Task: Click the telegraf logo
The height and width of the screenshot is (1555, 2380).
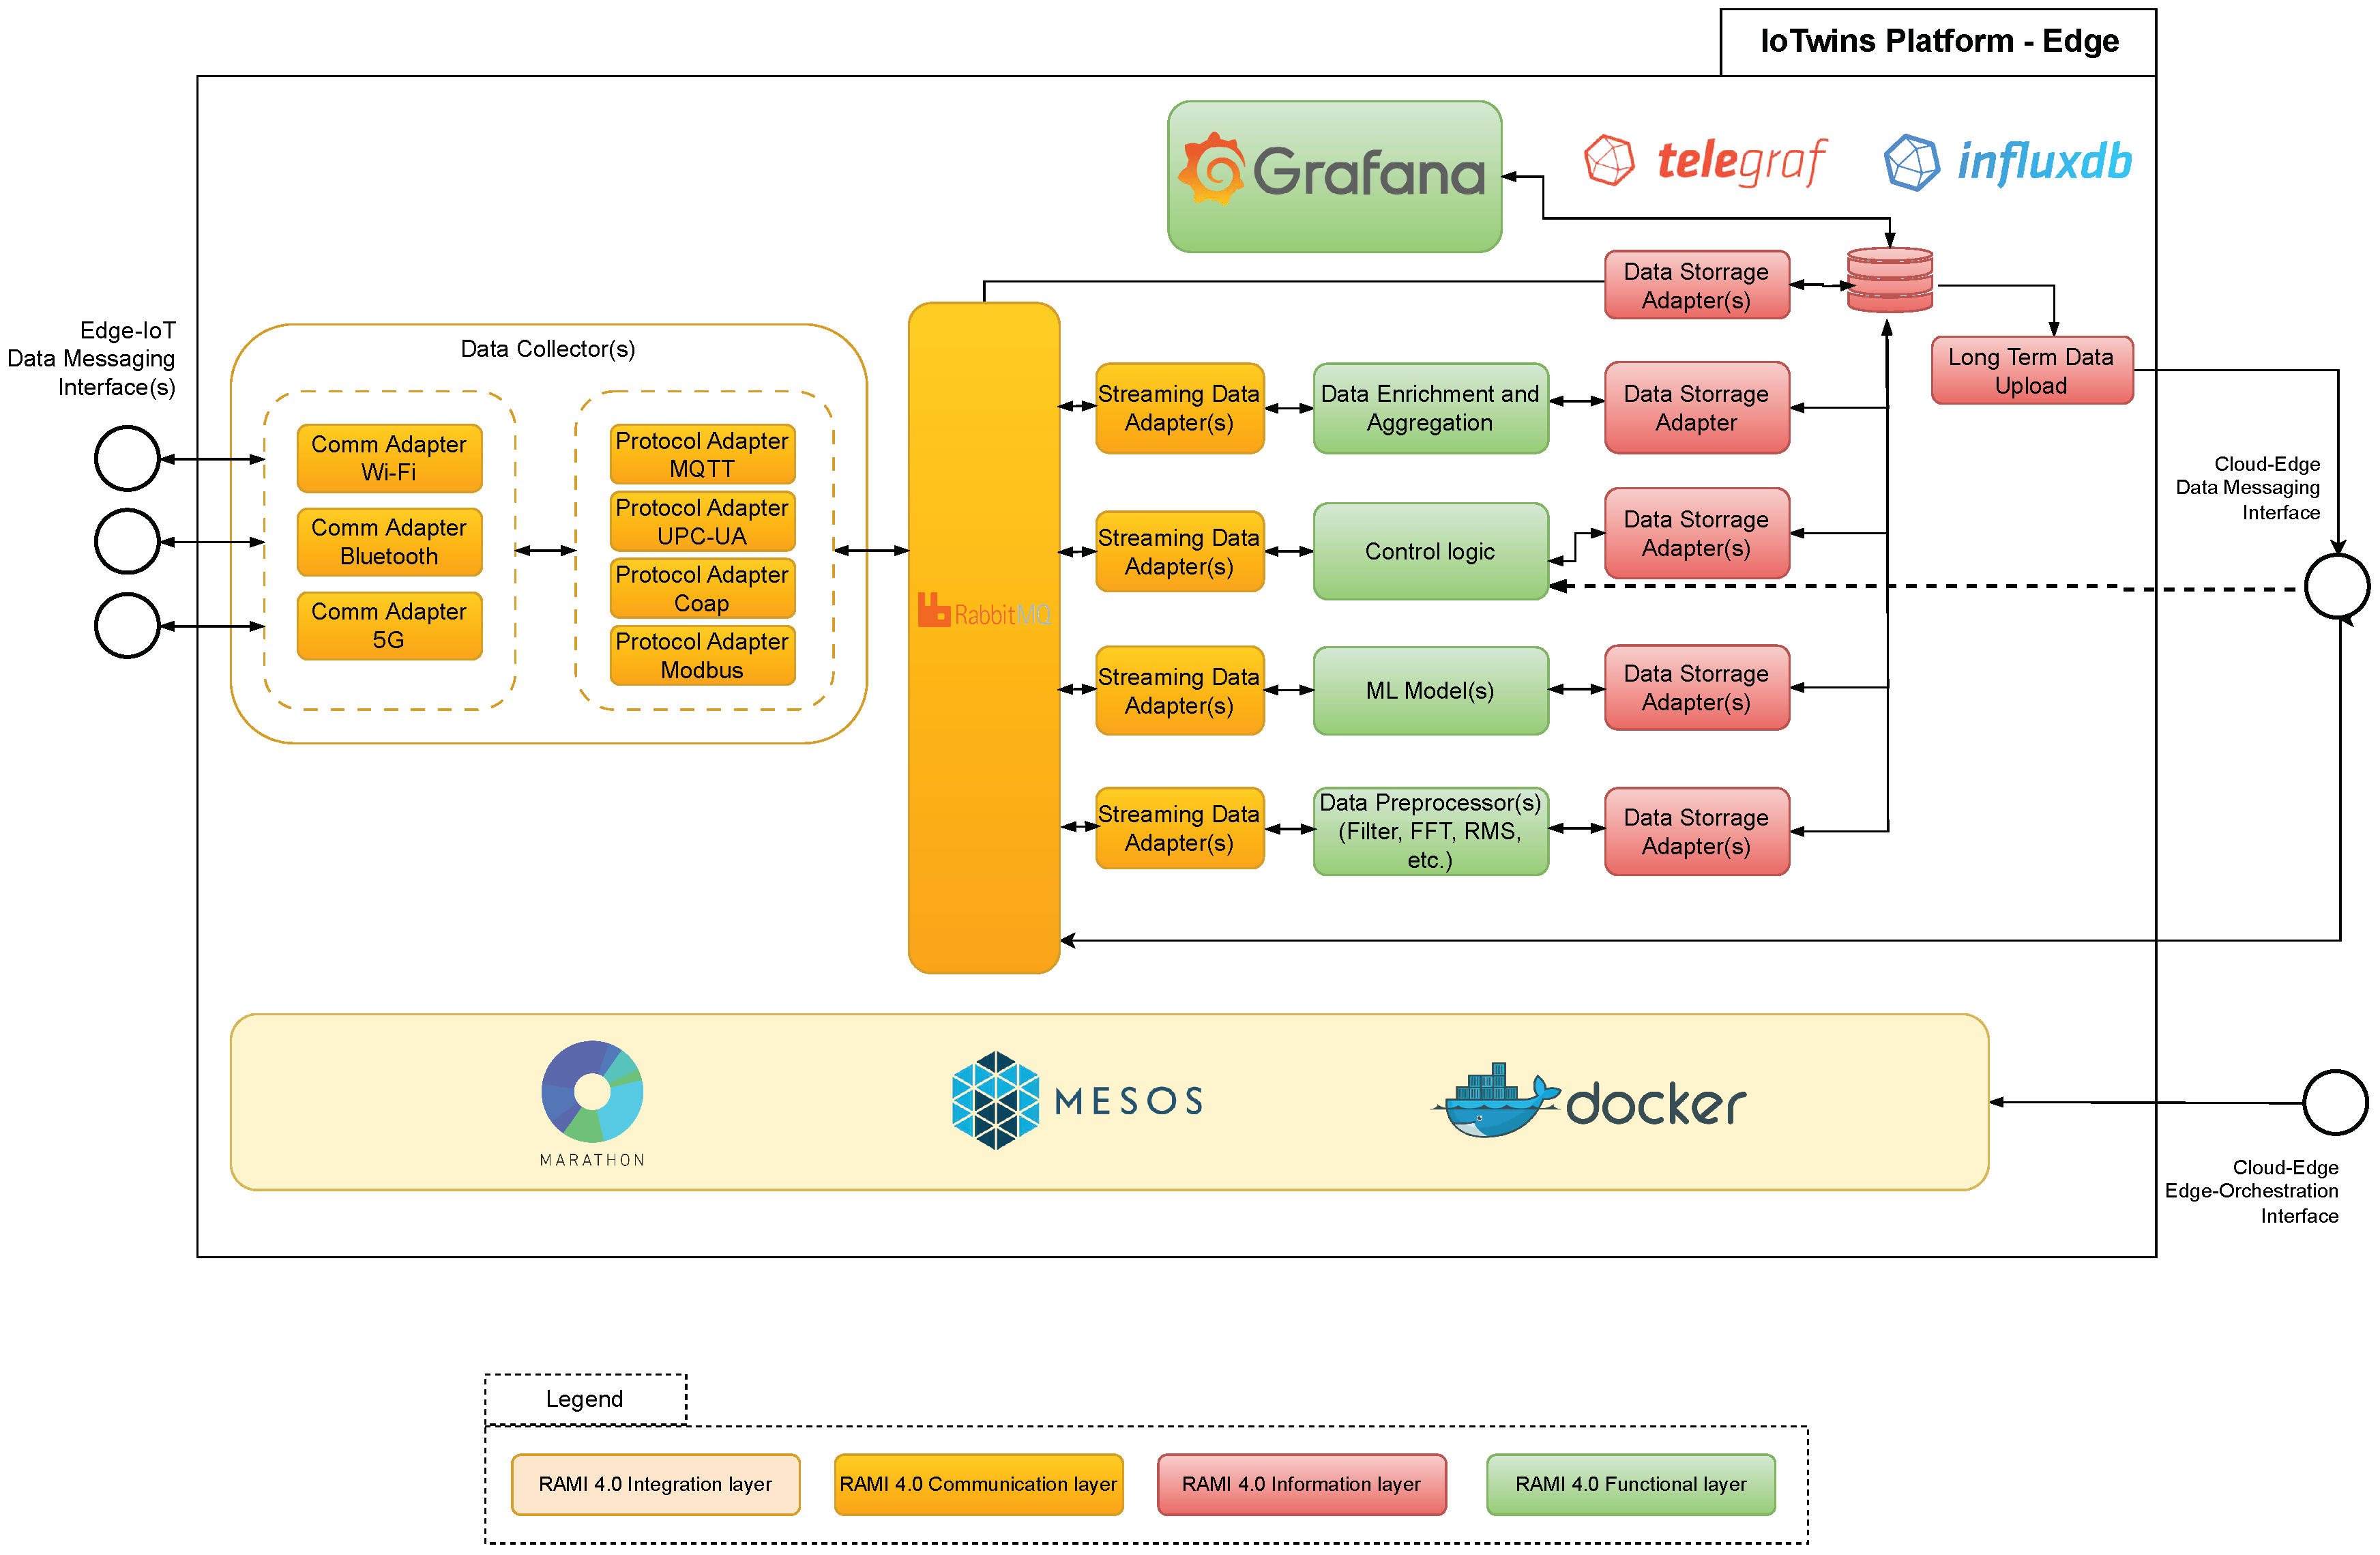Action: 1706,161
